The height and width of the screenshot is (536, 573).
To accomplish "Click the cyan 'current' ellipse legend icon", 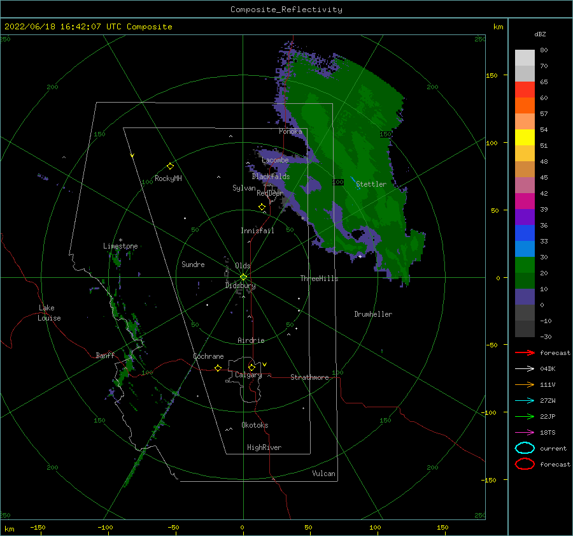I will 525,448.
